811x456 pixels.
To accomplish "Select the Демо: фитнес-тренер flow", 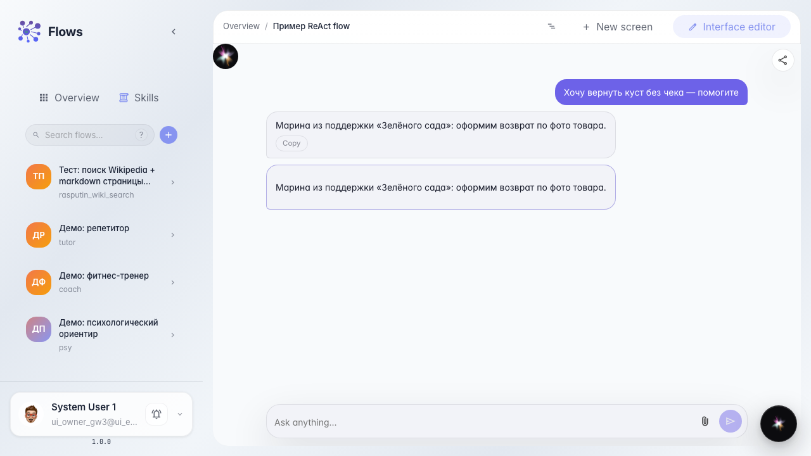I will coord(101,282).
